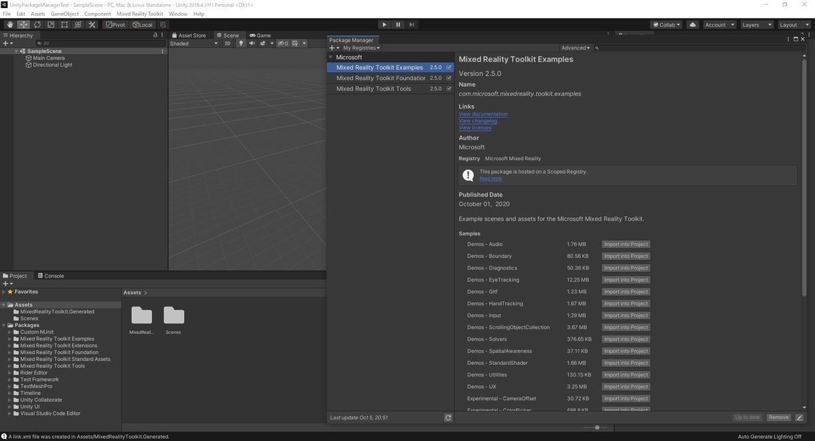The height and width of the screenshot is (441, 815).
Task: Select the Rotate tool in toolbar
Action: [37, 24]
